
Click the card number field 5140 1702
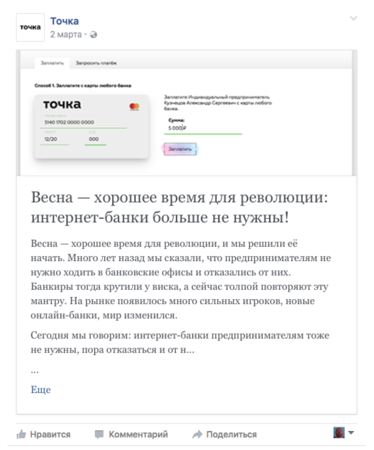pyautogui.click(x=69, y=122)
